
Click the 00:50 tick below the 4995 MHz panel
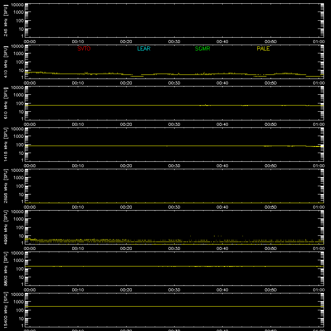tap(271, 249)
